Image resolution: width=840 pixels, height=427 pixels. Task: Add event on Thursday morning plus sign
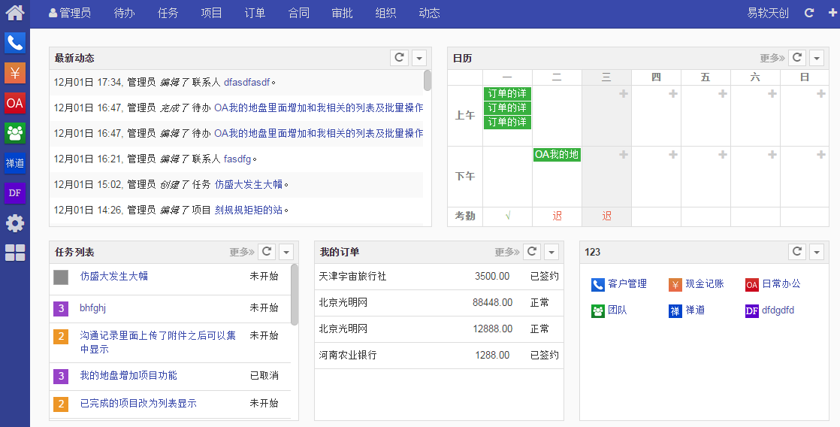click(x=672, y=93)
